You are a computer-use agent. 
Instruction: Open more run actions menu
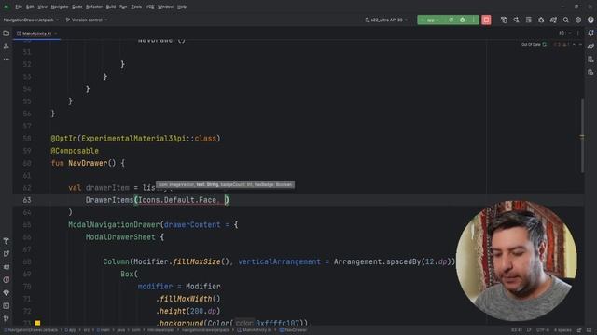473,20
